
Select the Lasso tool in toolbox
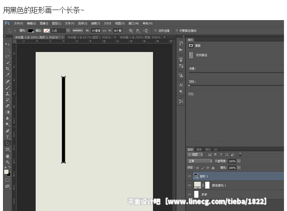[8, 56]
